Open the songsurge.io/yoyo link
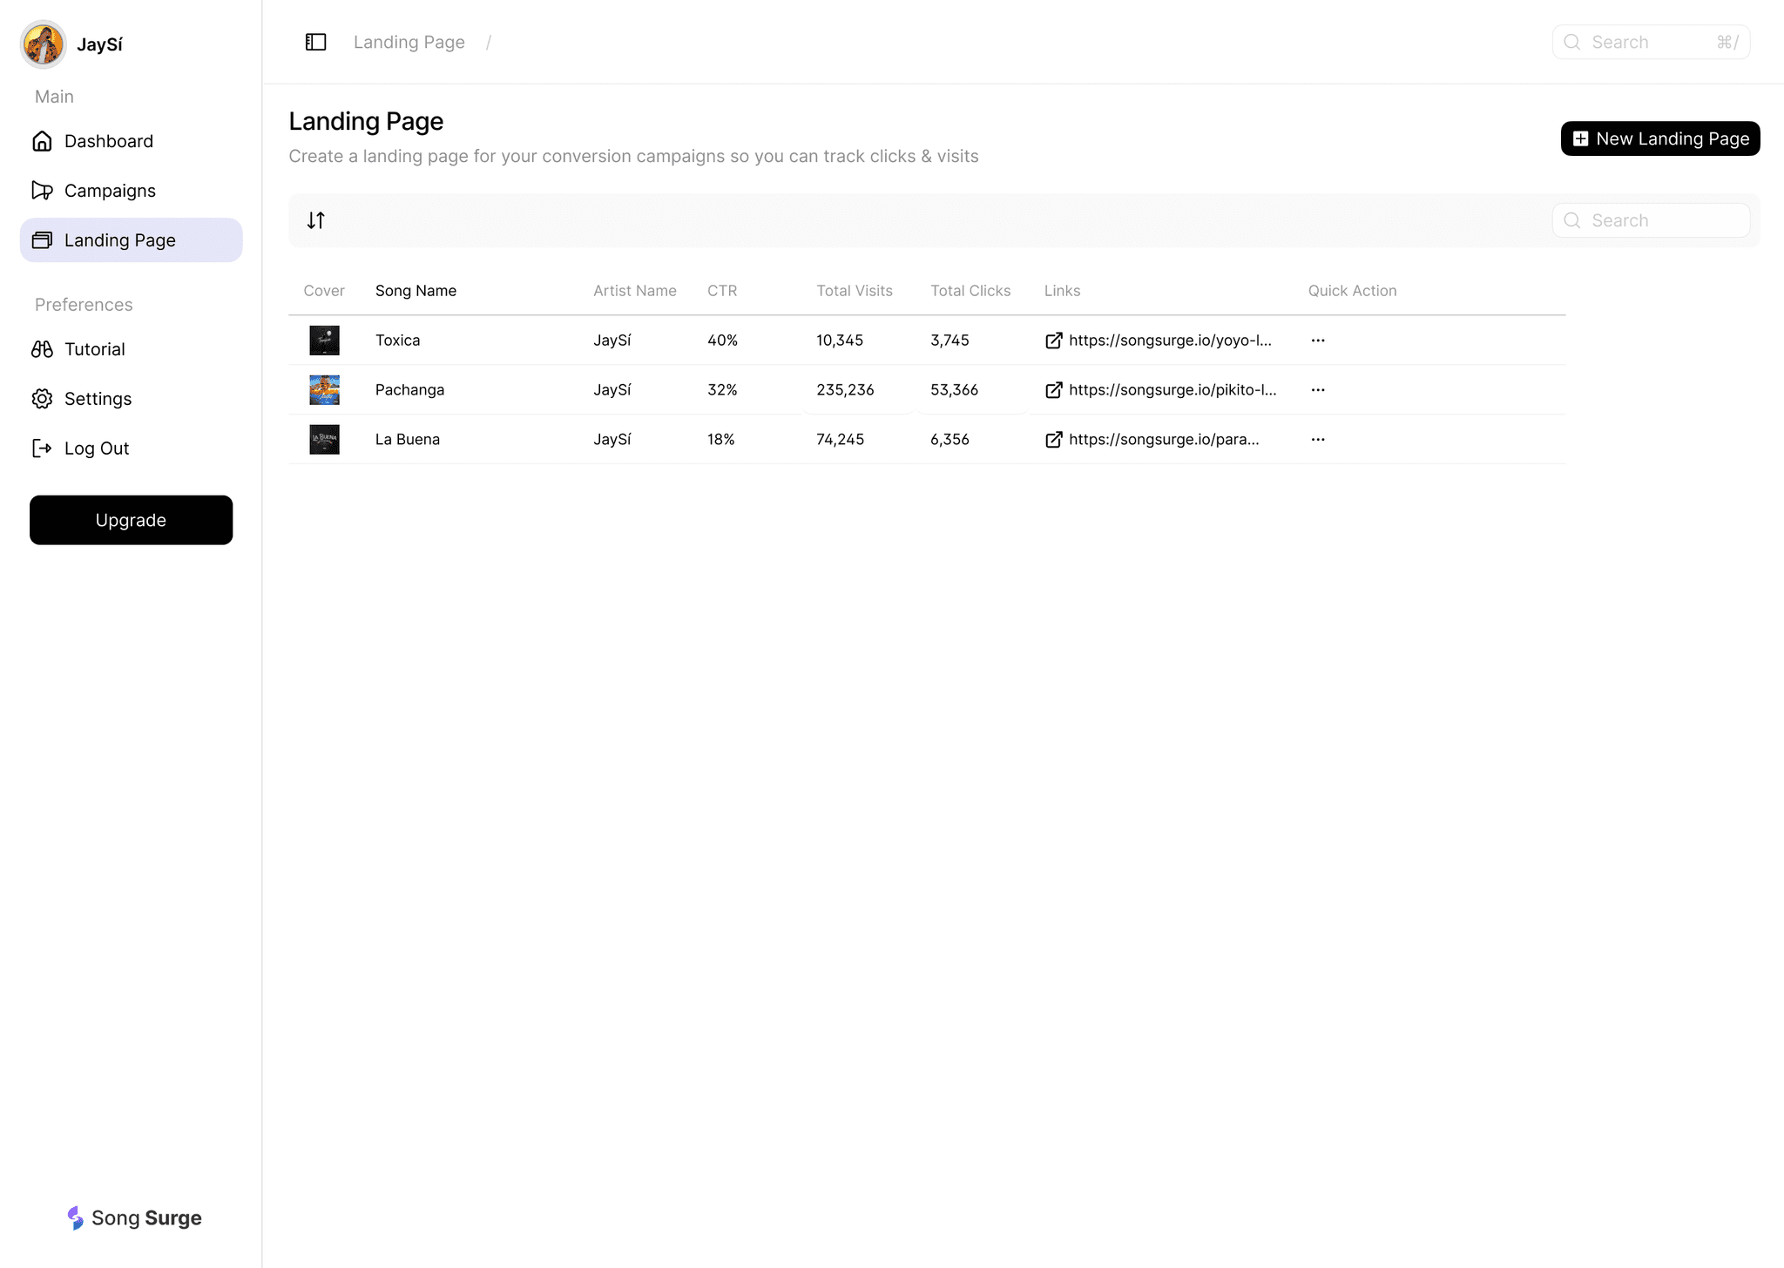Image resolution: width=1784 pixels, height=1268 pixels. click(1170, 341)
